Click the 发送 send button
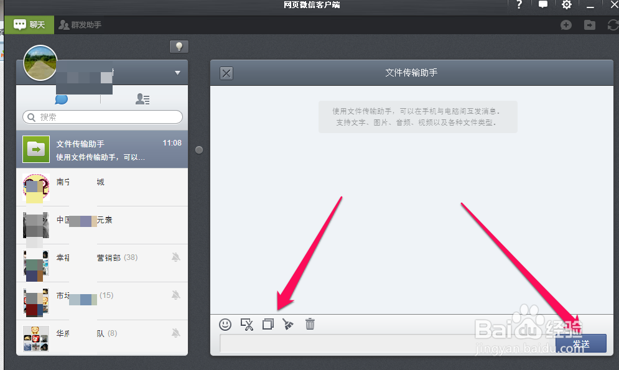This screenshot has width=619, height=370. (x=581, y=343)
